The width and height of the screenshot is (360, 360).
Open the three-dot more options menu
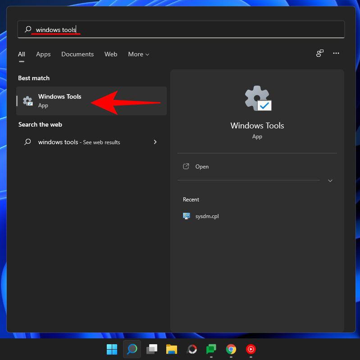tap(336, 54)
